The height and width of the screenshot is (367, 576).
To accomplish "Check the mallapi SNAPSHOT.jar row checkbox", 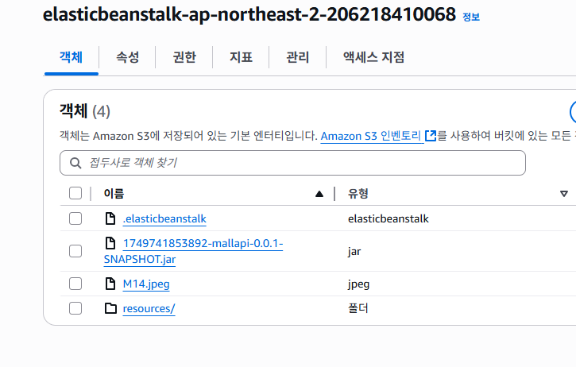I will [x=75, y=251].
